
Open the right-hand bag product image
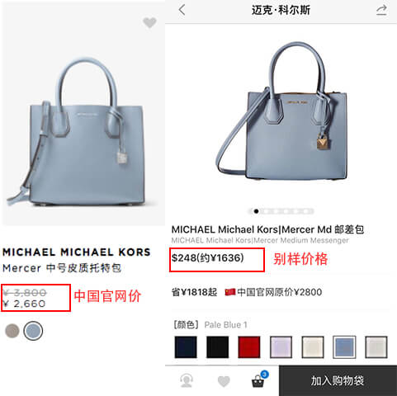[281, 112]
